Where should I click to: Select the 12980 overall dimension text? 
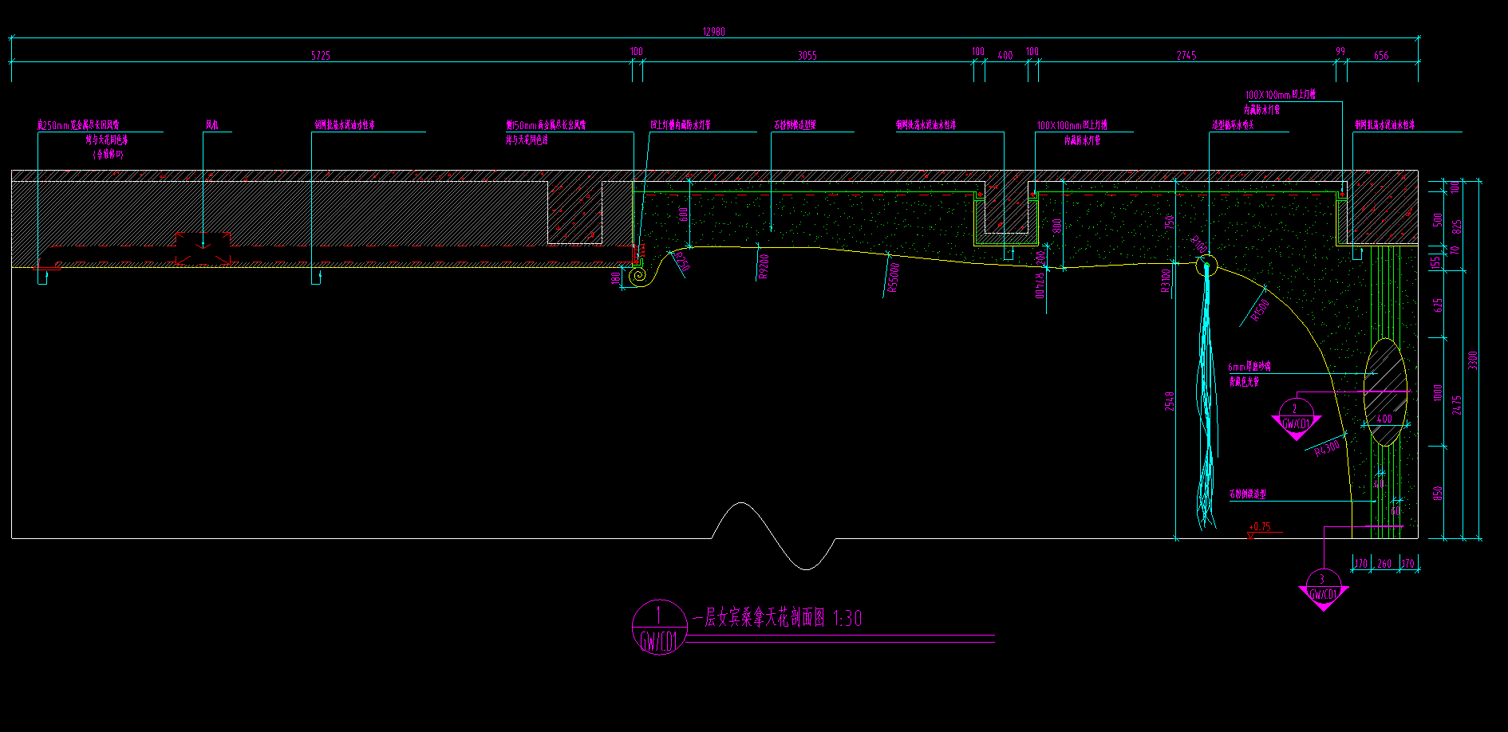[713, 32]
